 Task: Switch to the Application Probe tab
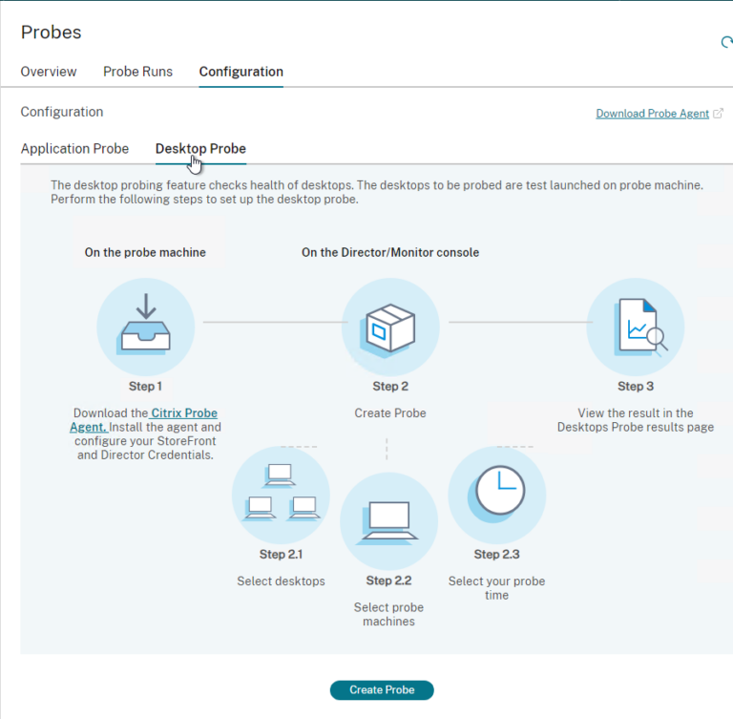[74, 149]
